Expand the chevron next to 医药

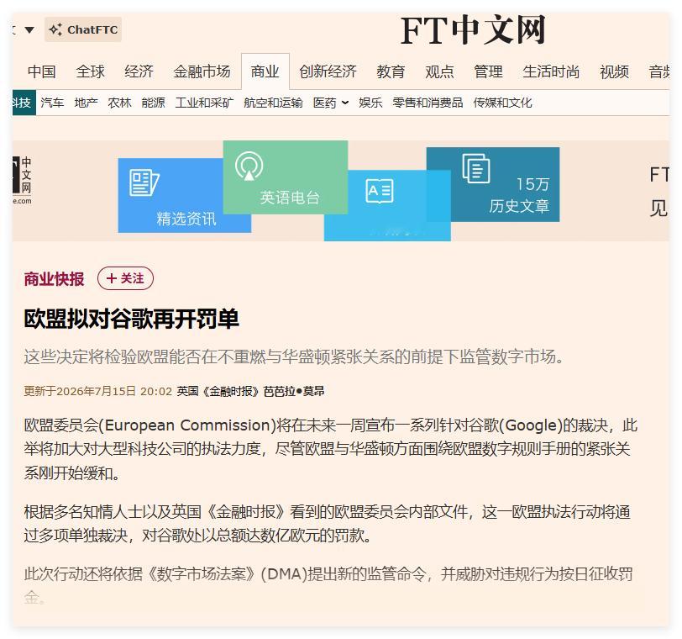(345, 103)
